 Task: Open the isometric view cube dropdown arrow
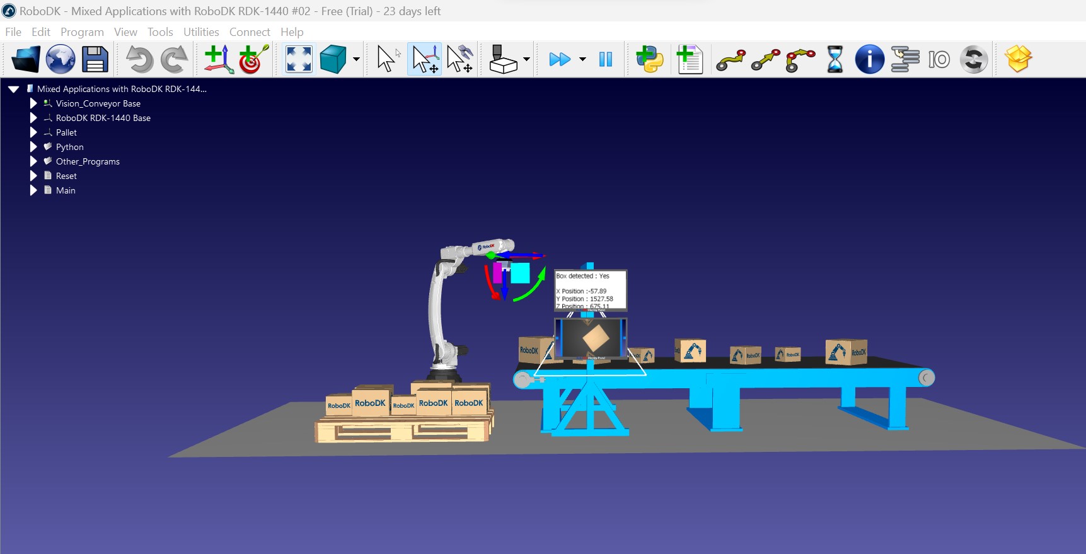[x=356, y=60]
